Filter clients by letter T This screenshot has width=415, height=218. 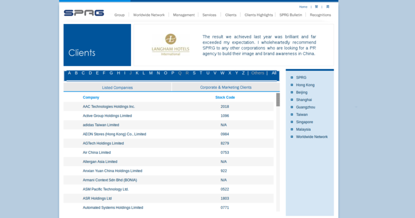coord(201,73)
